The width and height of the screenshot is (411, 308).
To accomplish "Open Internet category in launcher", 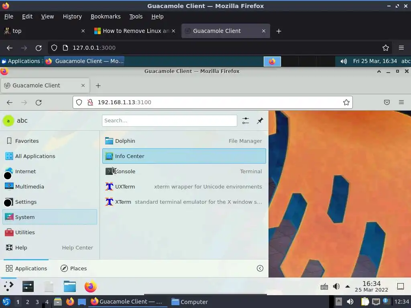I will (x=50, y=171).
